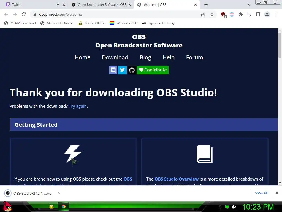This screenshot has height=212, width=282.
Task: Open the Blog nav item
Action: [x=145, y=57]
